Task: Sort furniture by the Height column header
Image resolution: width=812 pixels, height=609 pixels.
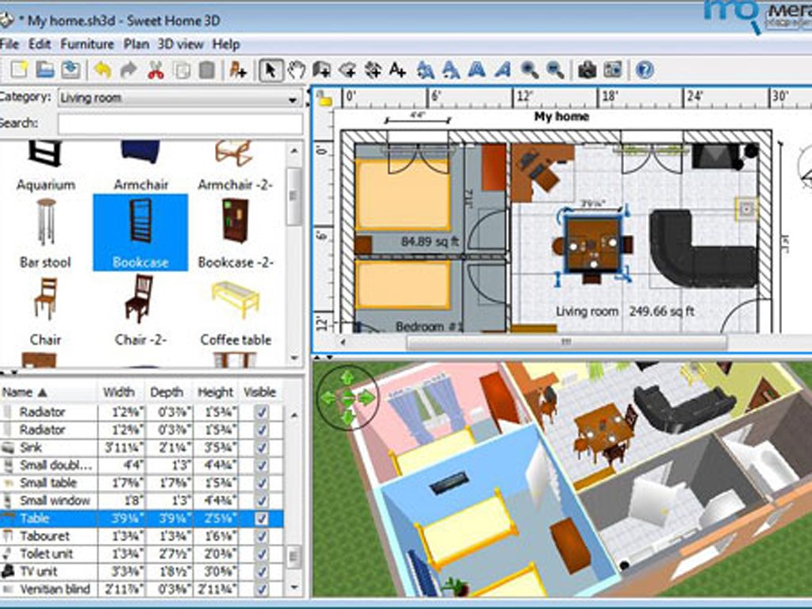Action: [x=215, y=392]
